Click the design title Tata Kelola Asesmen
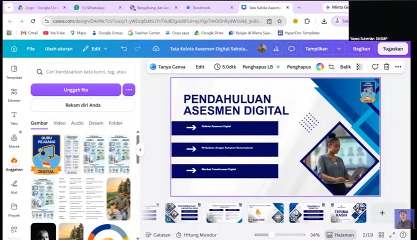This screenshot has width=417, height=240. (x=209, y=48)
